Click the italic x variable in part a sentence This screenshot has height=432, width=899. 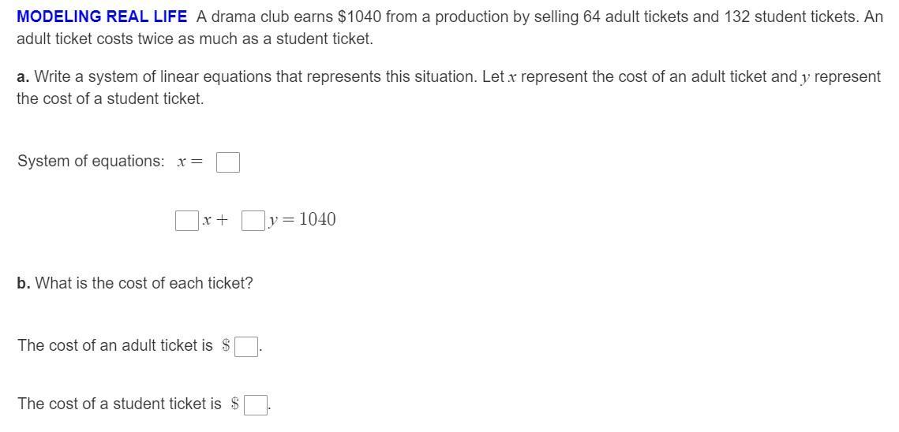512,77
